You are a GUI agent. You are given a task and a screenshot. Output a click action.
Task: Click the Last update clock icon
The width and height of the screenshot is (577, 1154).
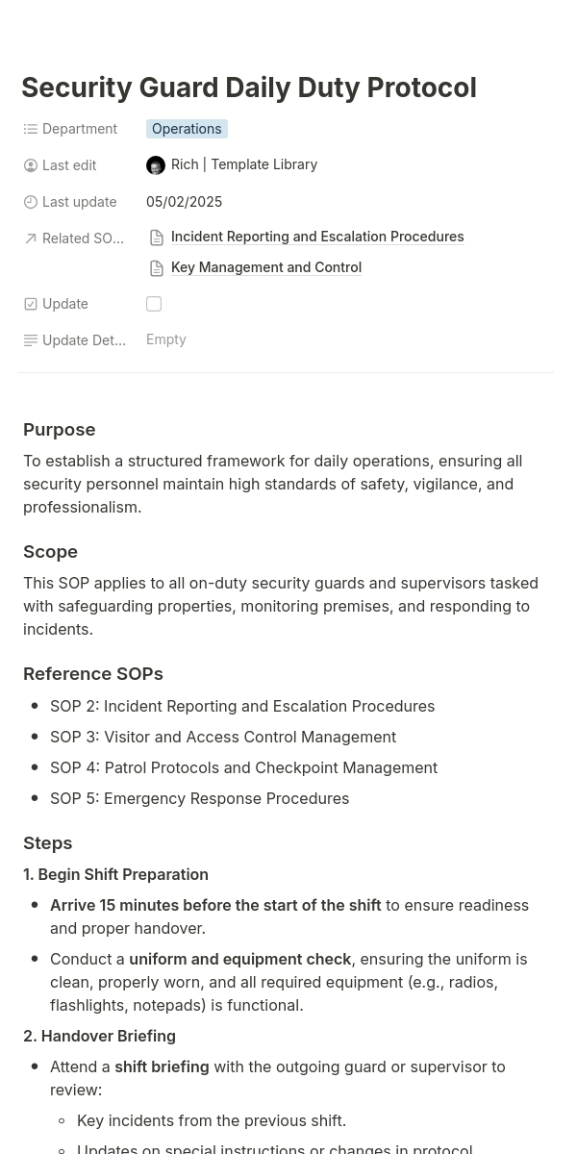point(31,202)
